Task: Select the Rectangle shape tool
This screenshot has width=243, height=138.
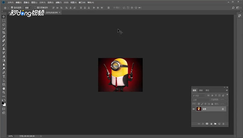Action: [4, 84]
